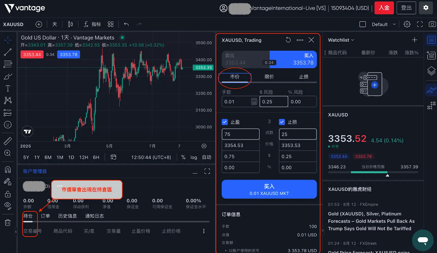Toggle the log scale option
437x253 pixels.
(x=194, y=157)
